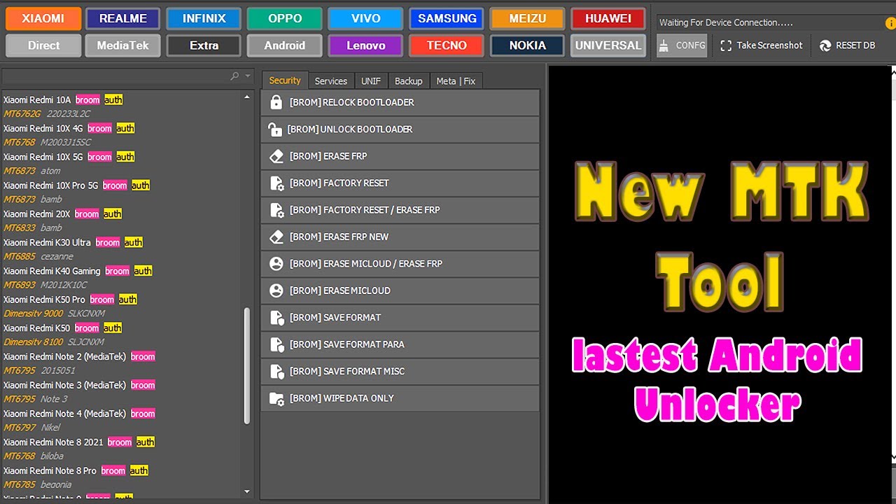Choose the Lenovo brand button
The height and width of the screenshot is (504, 896).
pyautogui.click(x=366, y=45)
